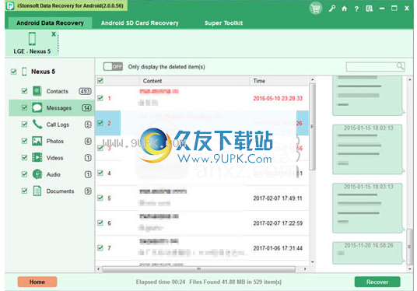The height and width of the screenshot is (291, 417).
Task: Uncheck the Audio checkbox
Action: click(24, 174)
